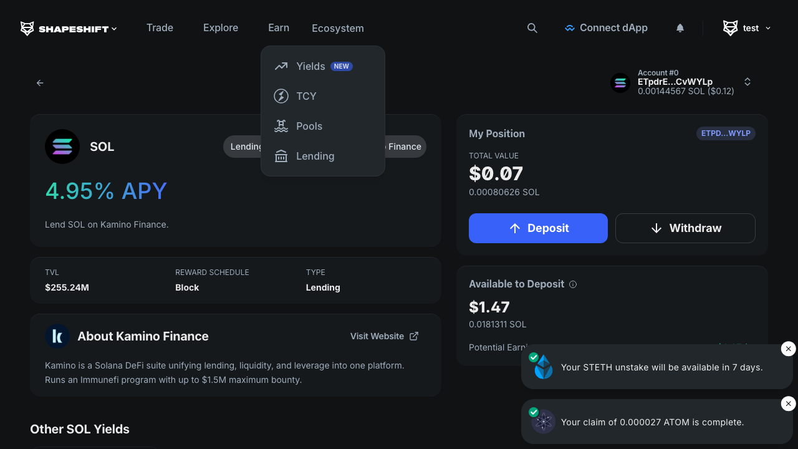Click the info icon beside Available to Deposit

[573, 284]
